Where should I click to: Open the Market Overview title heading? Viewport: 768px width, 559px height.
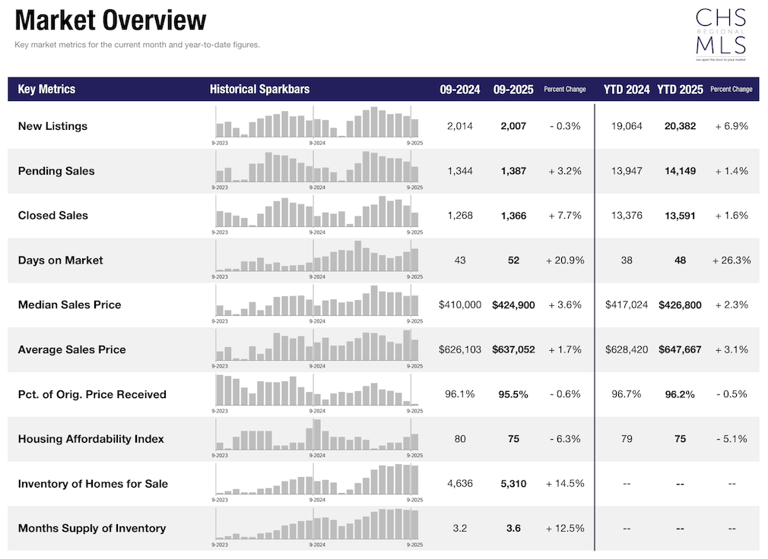pos(110,20)
